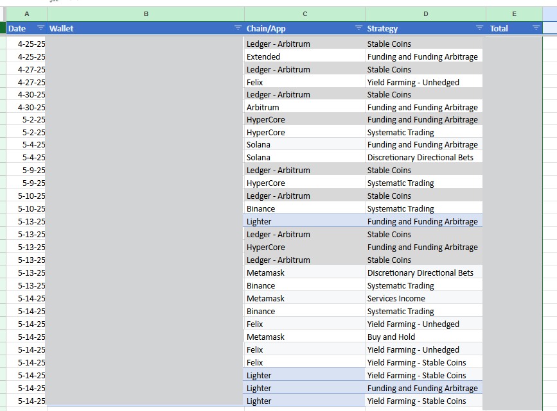This screenshot has height=411, width=557.
Task: Select the Services Income strategy cell
Action: (424, 299)
